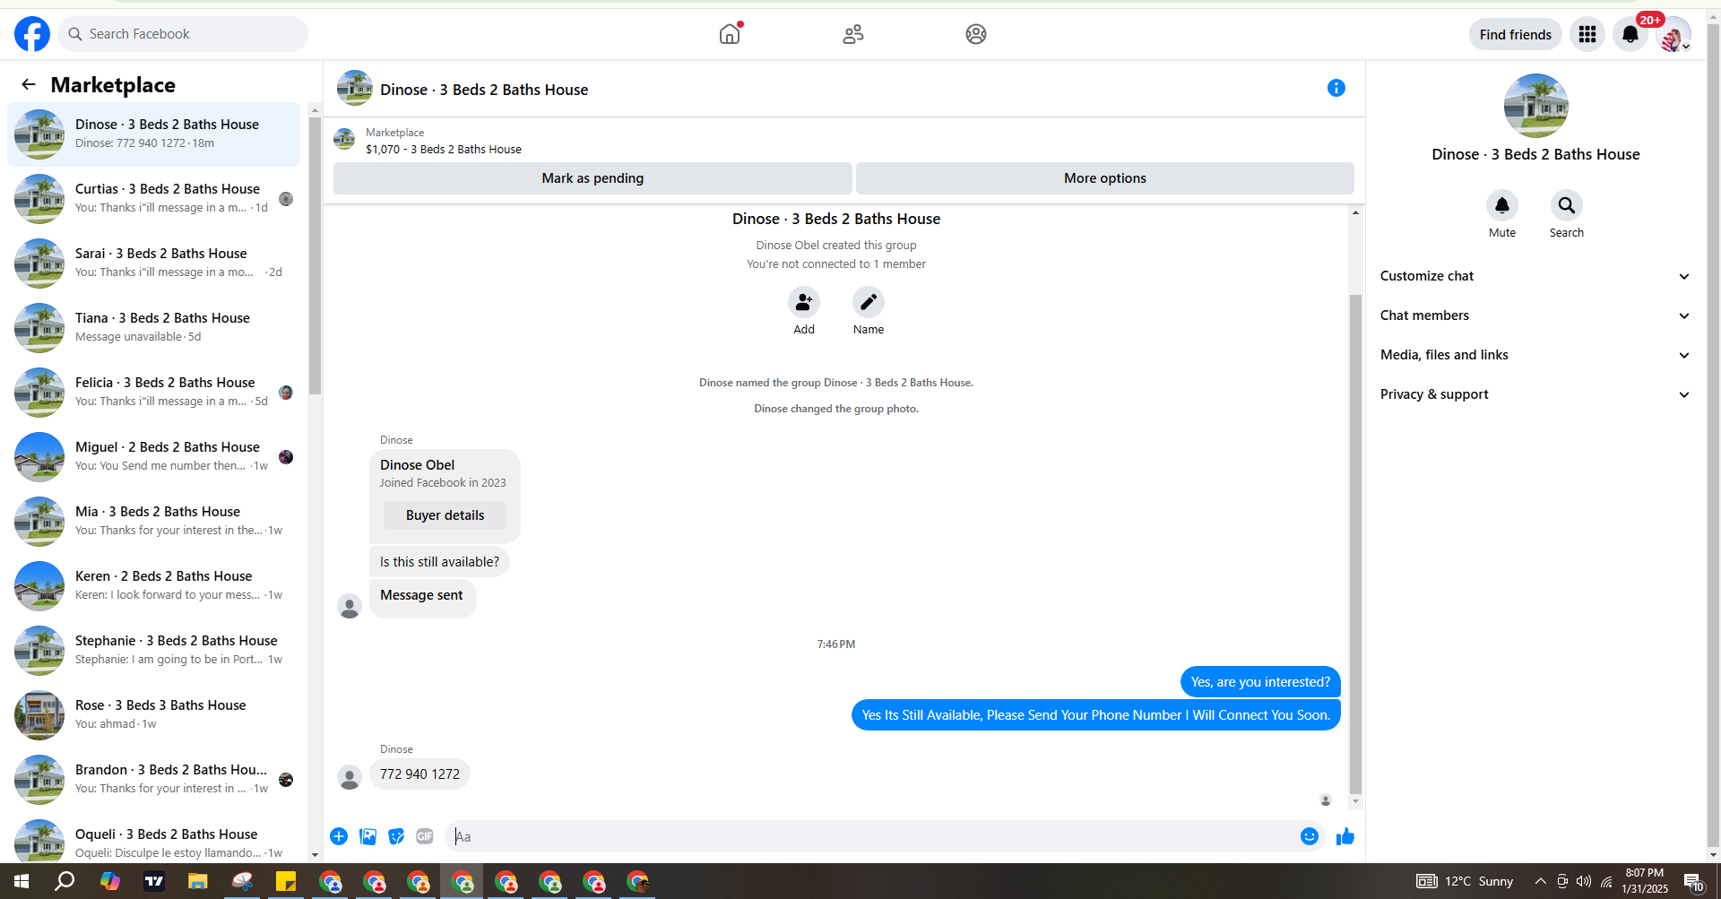The width and height of the screenshot is (1721, 899).
Task: Click in the Search Facebook field
Action: (183, 34)
